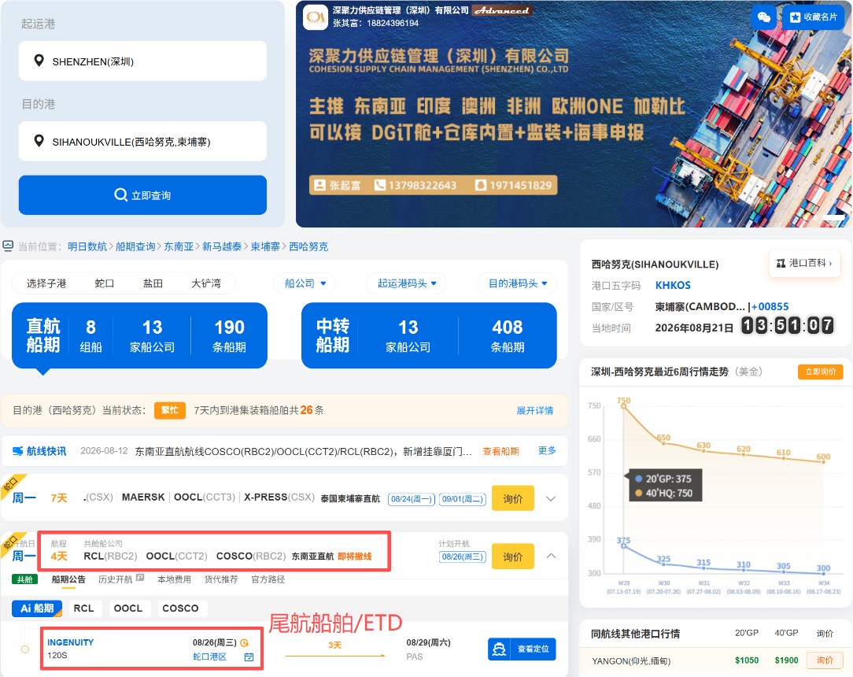Click the ship icon on 查看定位 button
The image size is (853, 677).
click(x=499, y=649)
